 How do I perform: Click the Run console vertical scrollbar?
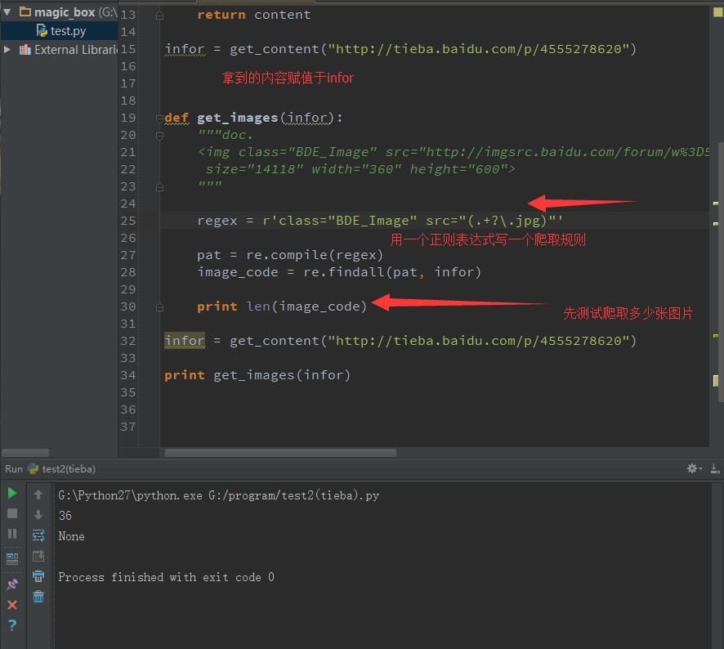[717, 566]
